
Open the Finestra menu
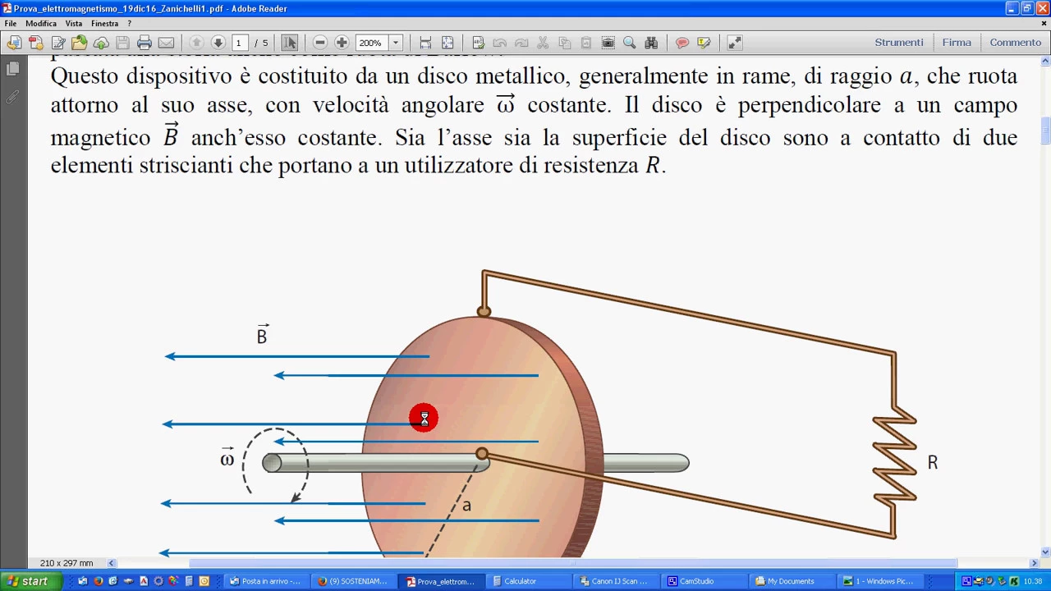[x=105, y=24]
